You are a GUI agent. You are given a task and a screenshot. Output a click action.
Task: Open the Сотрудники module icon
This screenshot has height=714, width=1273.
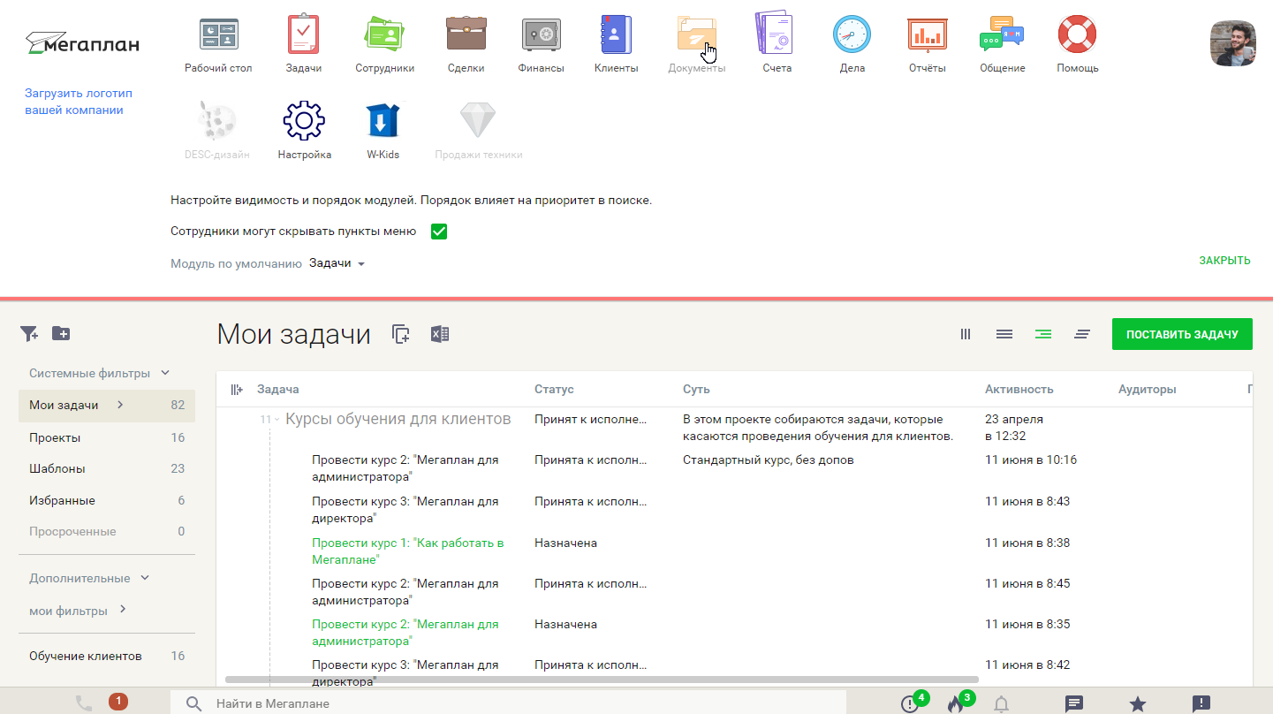coord(384,34)
